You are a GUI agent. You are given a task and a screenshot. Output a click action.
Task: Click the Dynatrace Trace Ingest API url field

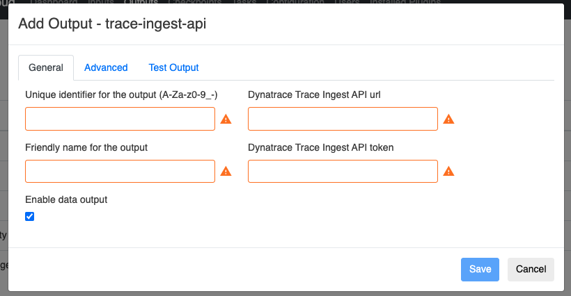pyautogui.click(x=343, y=119)
